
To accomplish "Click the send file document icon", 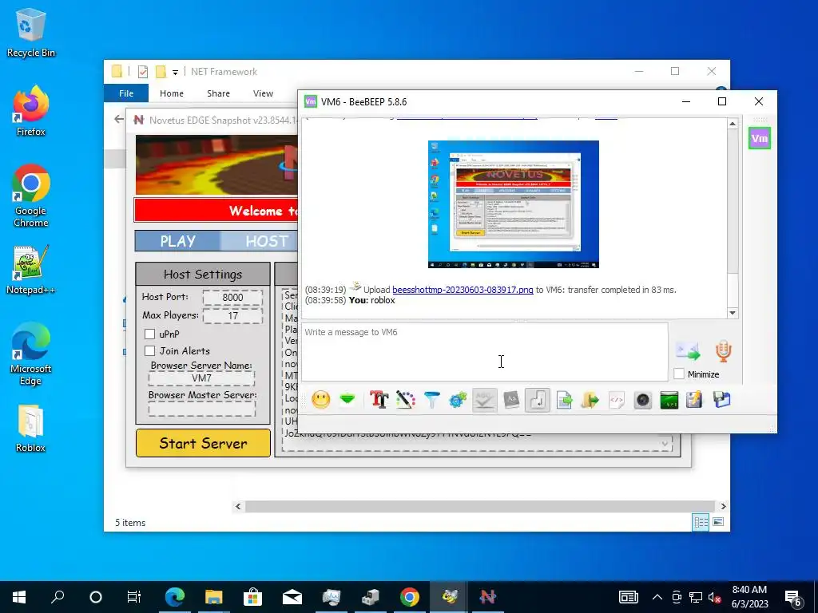I will point(564,400).
